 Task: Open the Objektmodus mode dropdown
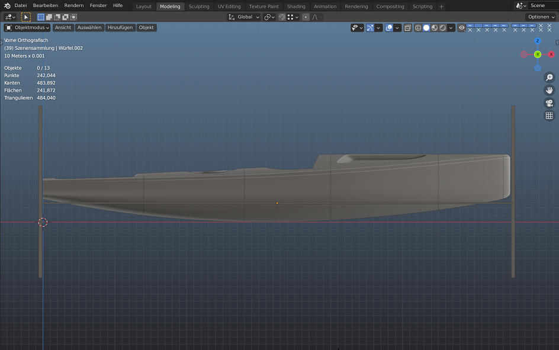27,28
